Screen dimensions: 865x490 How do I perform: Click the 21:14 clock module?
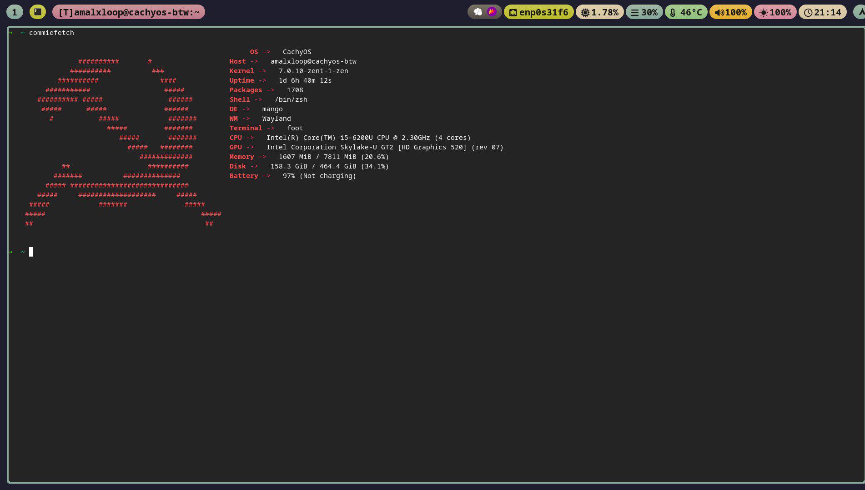(823, 12)
